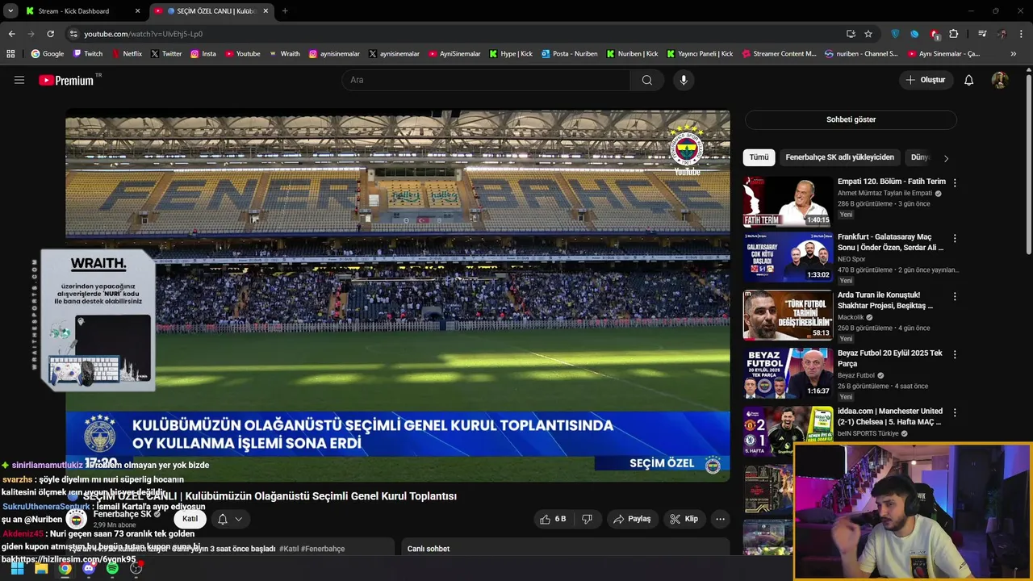Viewport: 1033px width, 581px height.
Task: Reload the page in Chrome
Action: pyautogui.click(x=50, y=34)
